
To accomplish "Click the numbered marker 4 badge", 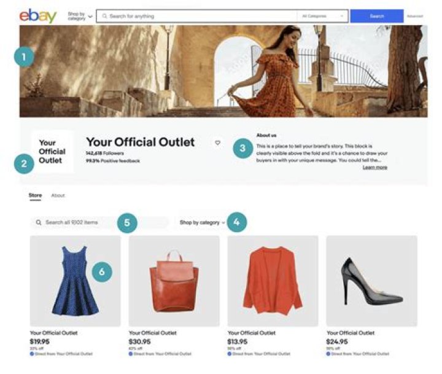I will 238,222.
